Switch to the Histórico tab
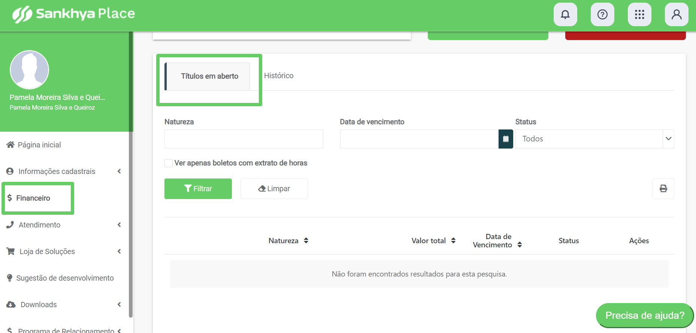696x333 pixels. [x=279, y=76]
